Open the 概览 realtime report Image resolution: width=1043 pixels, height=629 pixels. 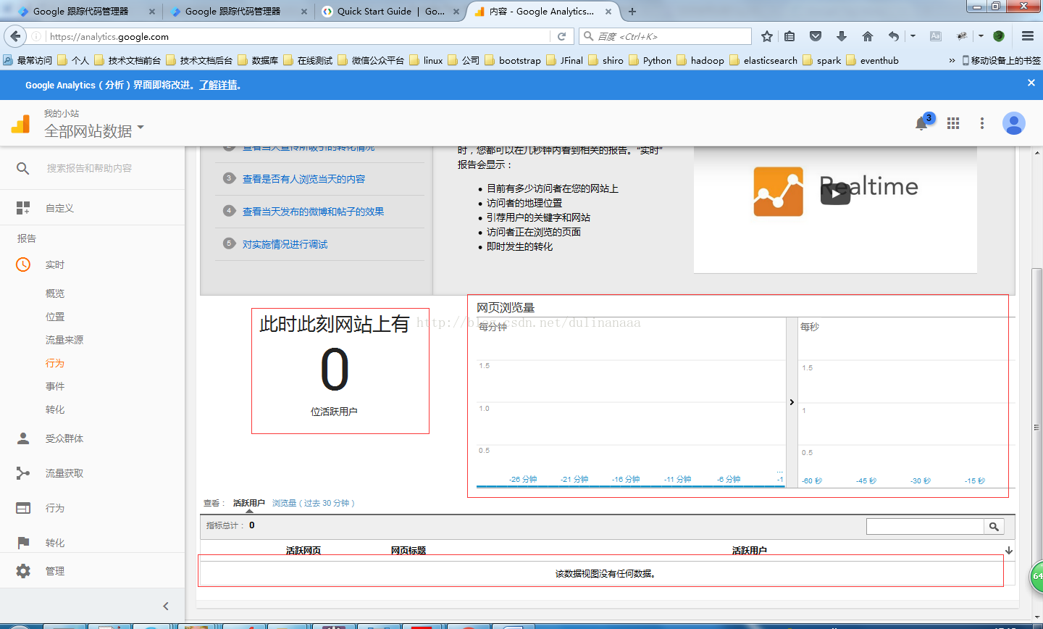(55, 293)
